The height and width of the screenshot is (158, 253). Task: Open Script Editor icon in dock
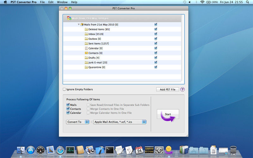click(129, 150)
